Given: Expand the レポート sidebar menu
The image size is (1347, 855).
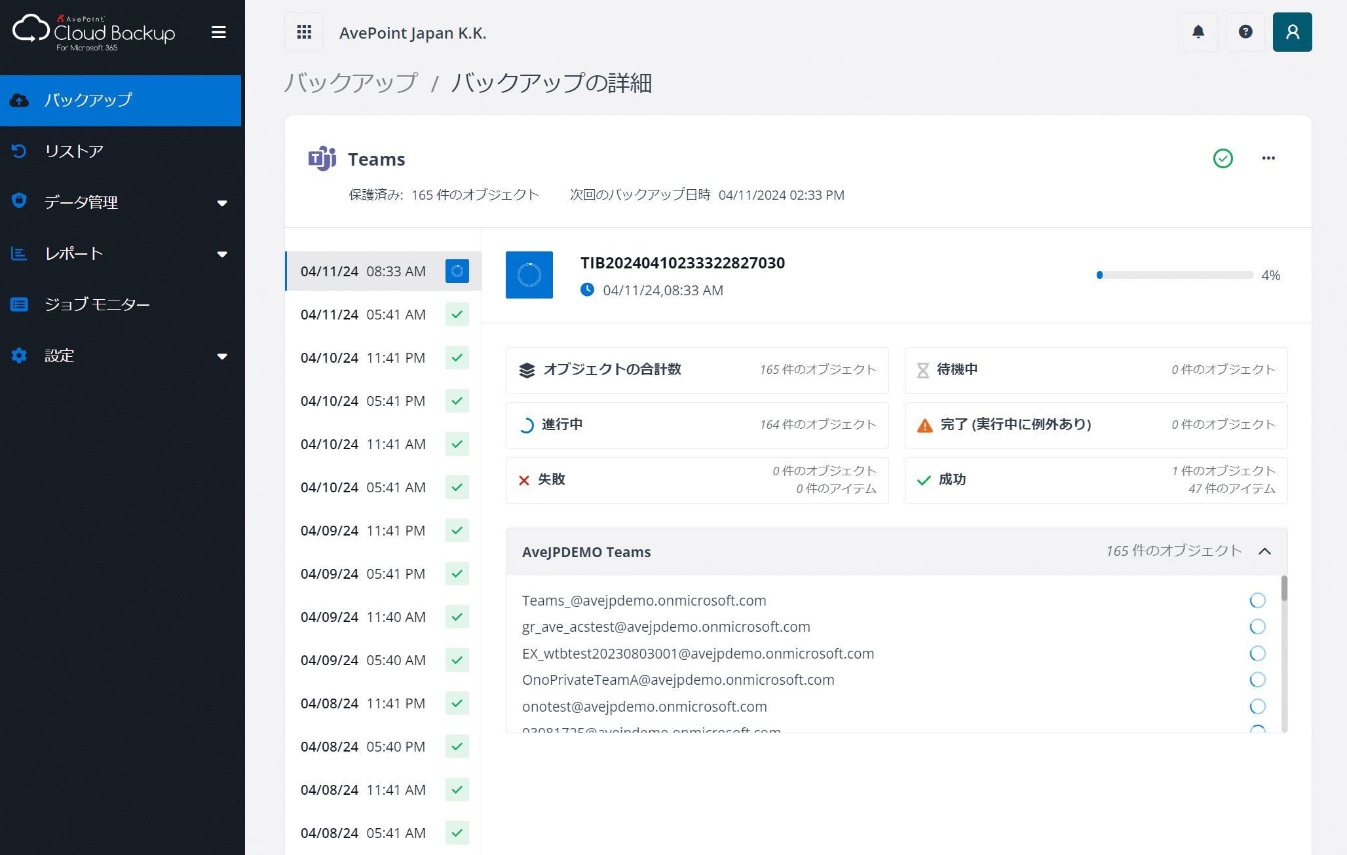Looking at the screenshot, I should coord(222,254).
